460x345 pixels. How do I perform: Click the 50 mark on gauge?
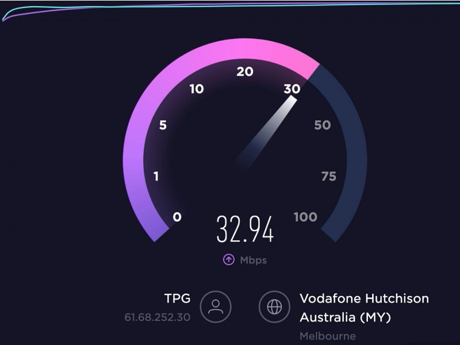[323, 125]
